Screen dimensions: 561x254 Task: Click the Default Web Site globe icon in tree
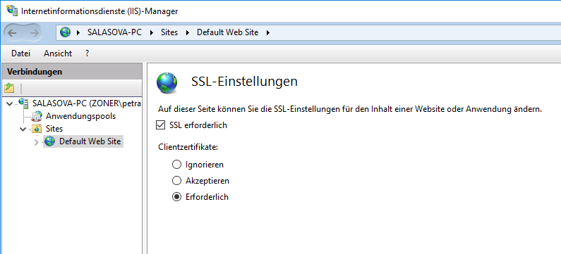tap(49, 141)
